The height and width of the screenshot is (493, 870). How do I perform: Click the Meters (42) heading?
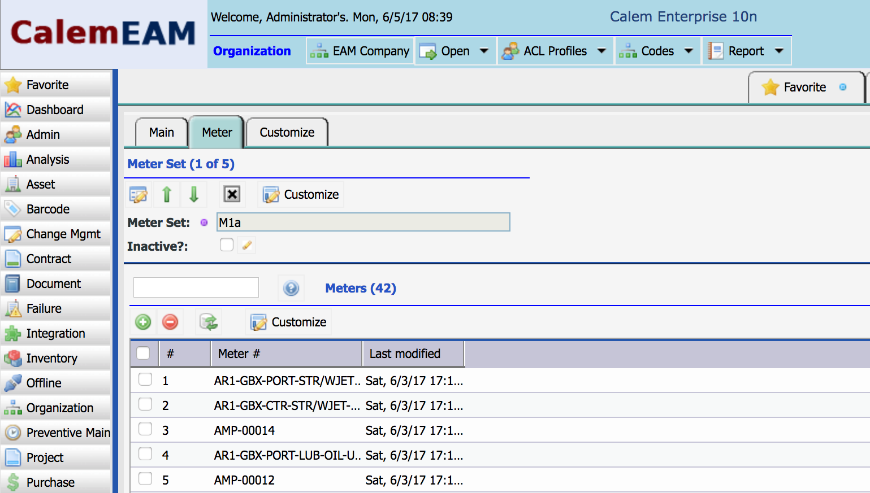pos(361,288)
